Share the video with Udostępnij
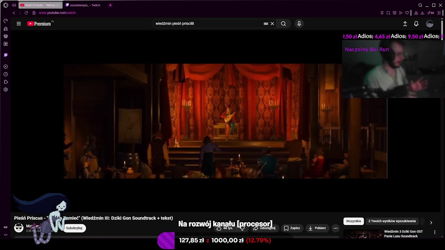Viewport: 445px width, 250px height. (264, 228)
